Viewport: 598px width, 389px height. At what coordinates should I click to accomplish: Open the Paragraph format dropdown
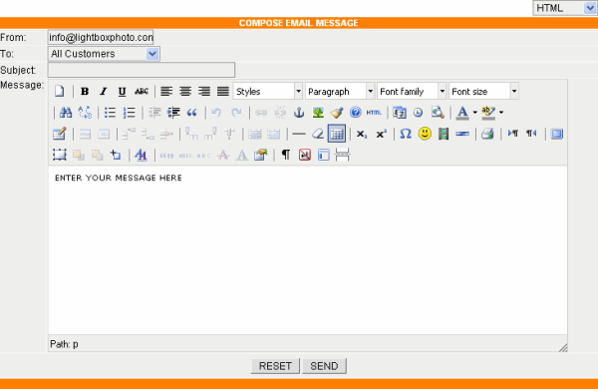(340, 91)
